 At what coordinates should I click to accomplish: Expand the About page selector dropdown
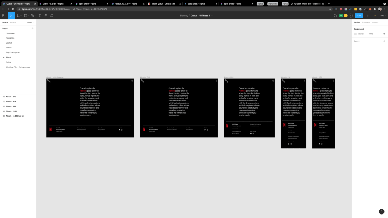pos(30,22)
